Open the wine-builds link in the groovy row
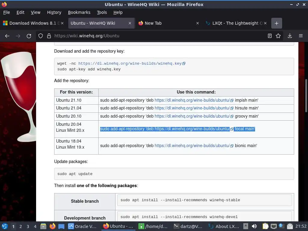 [194, 116]
